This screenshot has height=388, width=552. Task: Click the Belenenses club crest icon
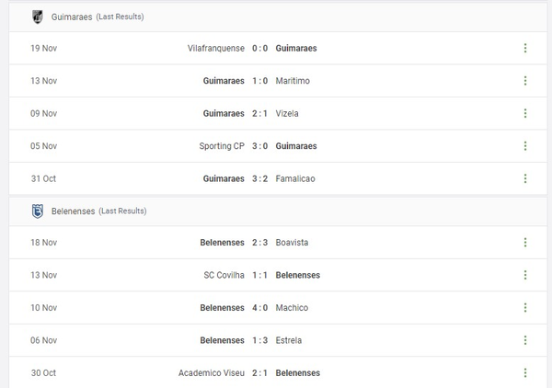(37, 211)
